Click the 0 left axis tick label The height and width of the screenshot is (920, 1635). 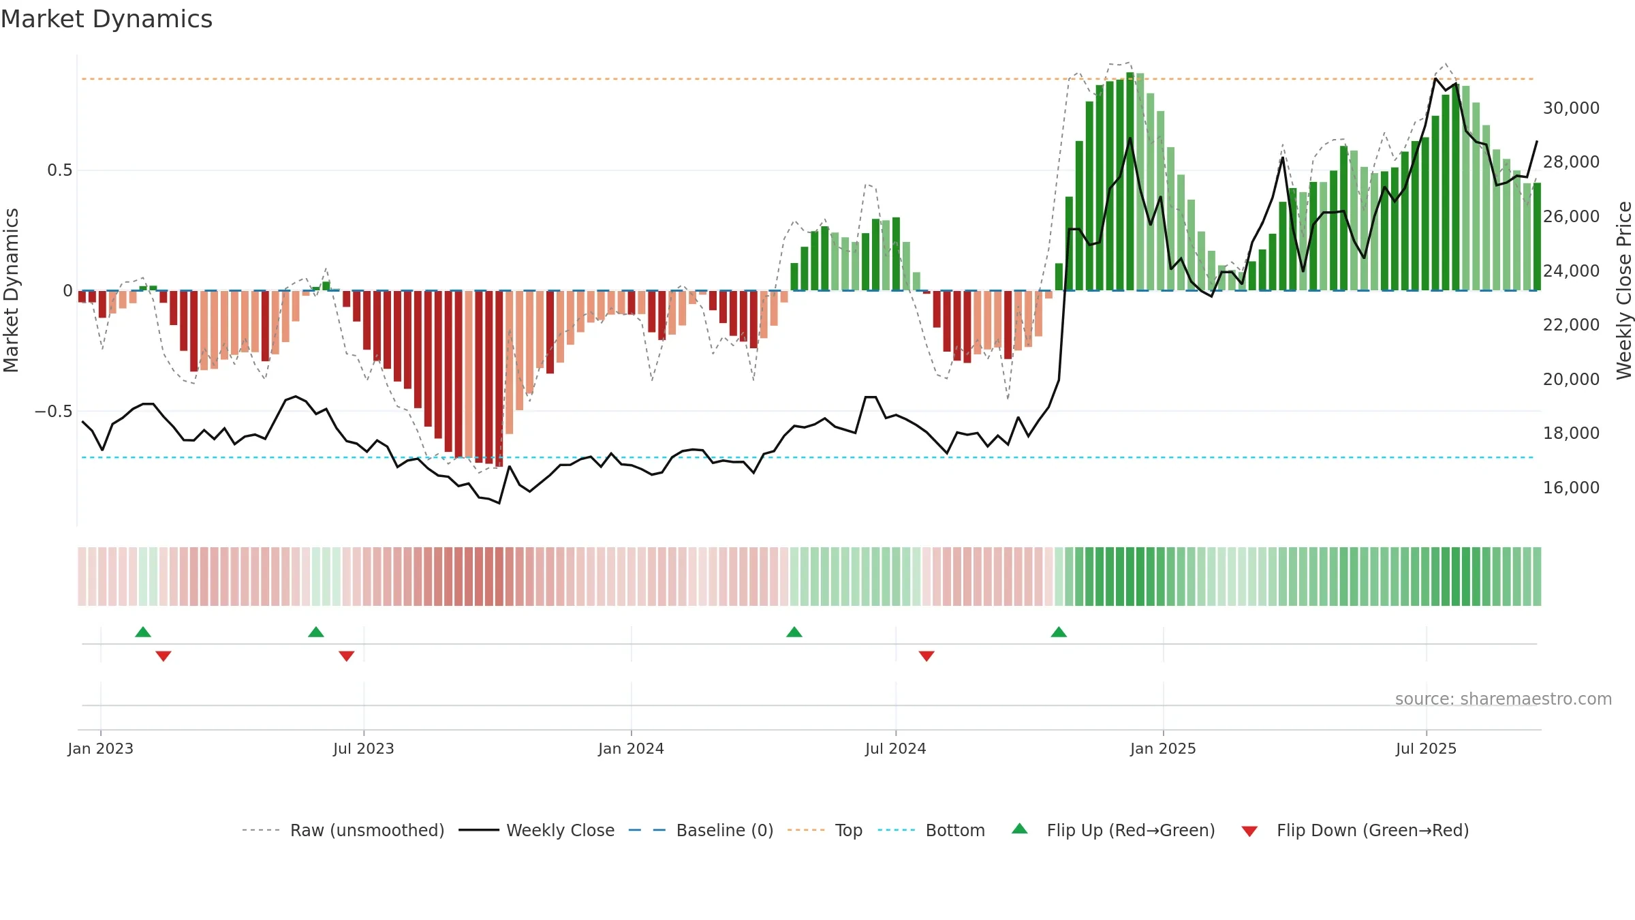68,291
